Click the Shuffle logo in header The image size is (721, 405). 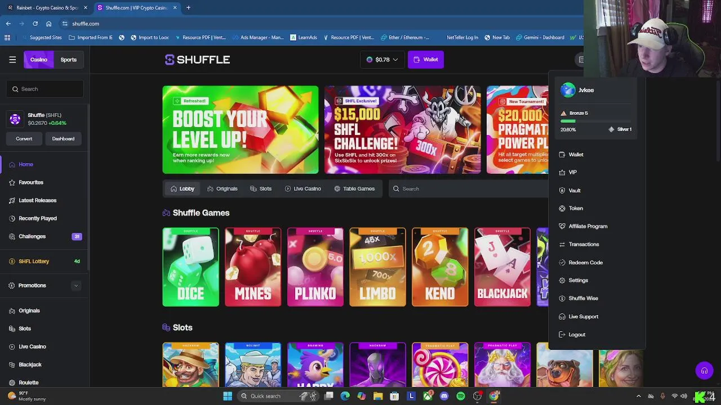click(197, 60)
